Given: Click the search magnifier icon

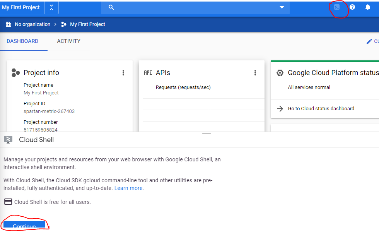Looking at the screenshot, I should (x=111, y=7).
